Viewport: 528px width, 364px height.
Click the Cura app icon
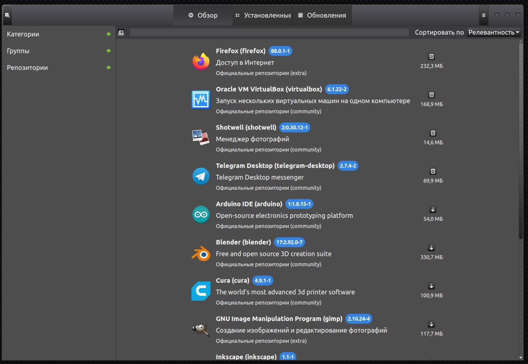click(201, 291)
